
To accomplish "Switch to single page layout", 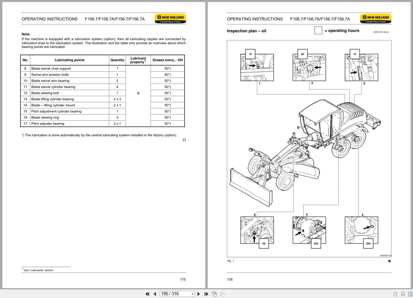I will (395, 294).
